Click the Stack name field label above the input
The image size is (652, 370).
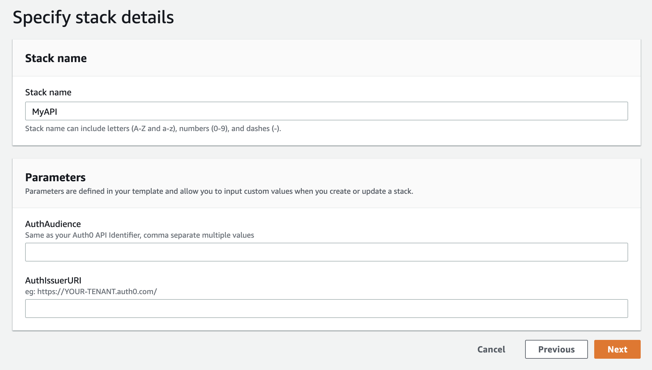[x=48, y=92]
